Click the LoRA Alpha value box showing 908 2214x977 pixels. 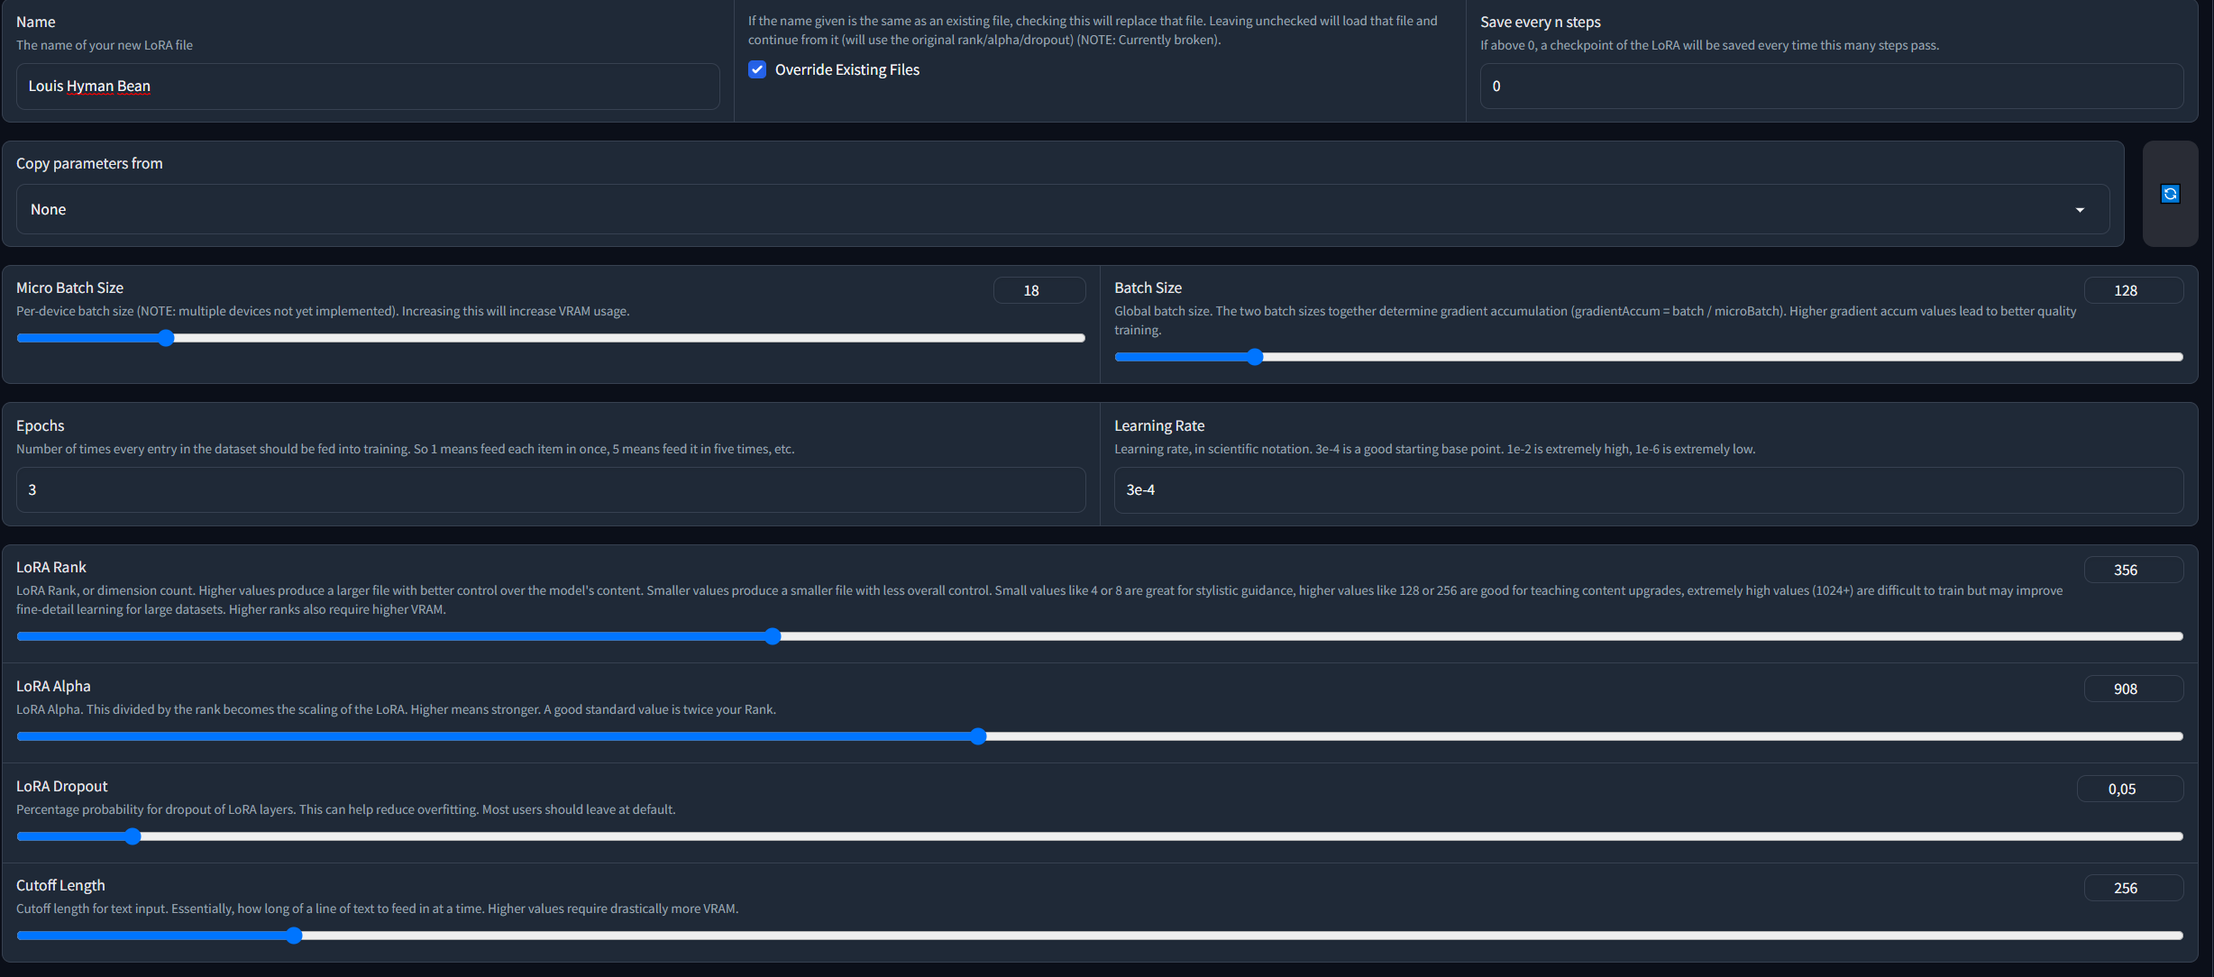2133,689
